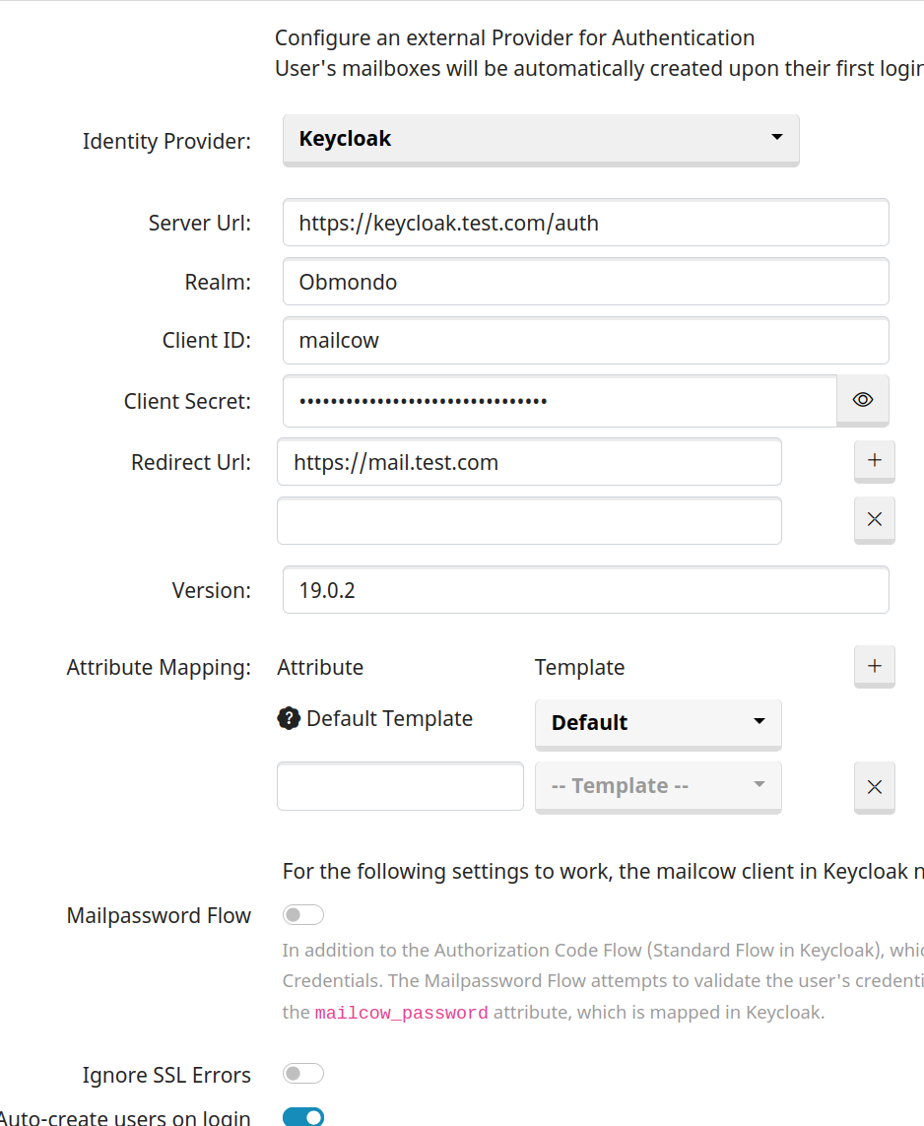Click into the Realm field containing Obmondo
Image resolution: width=924 pixels, height=1126 pixels.
point(585,282)
